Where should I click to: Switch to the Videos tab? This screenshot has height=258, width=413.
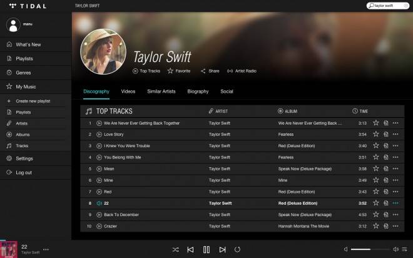coord(128,91)
